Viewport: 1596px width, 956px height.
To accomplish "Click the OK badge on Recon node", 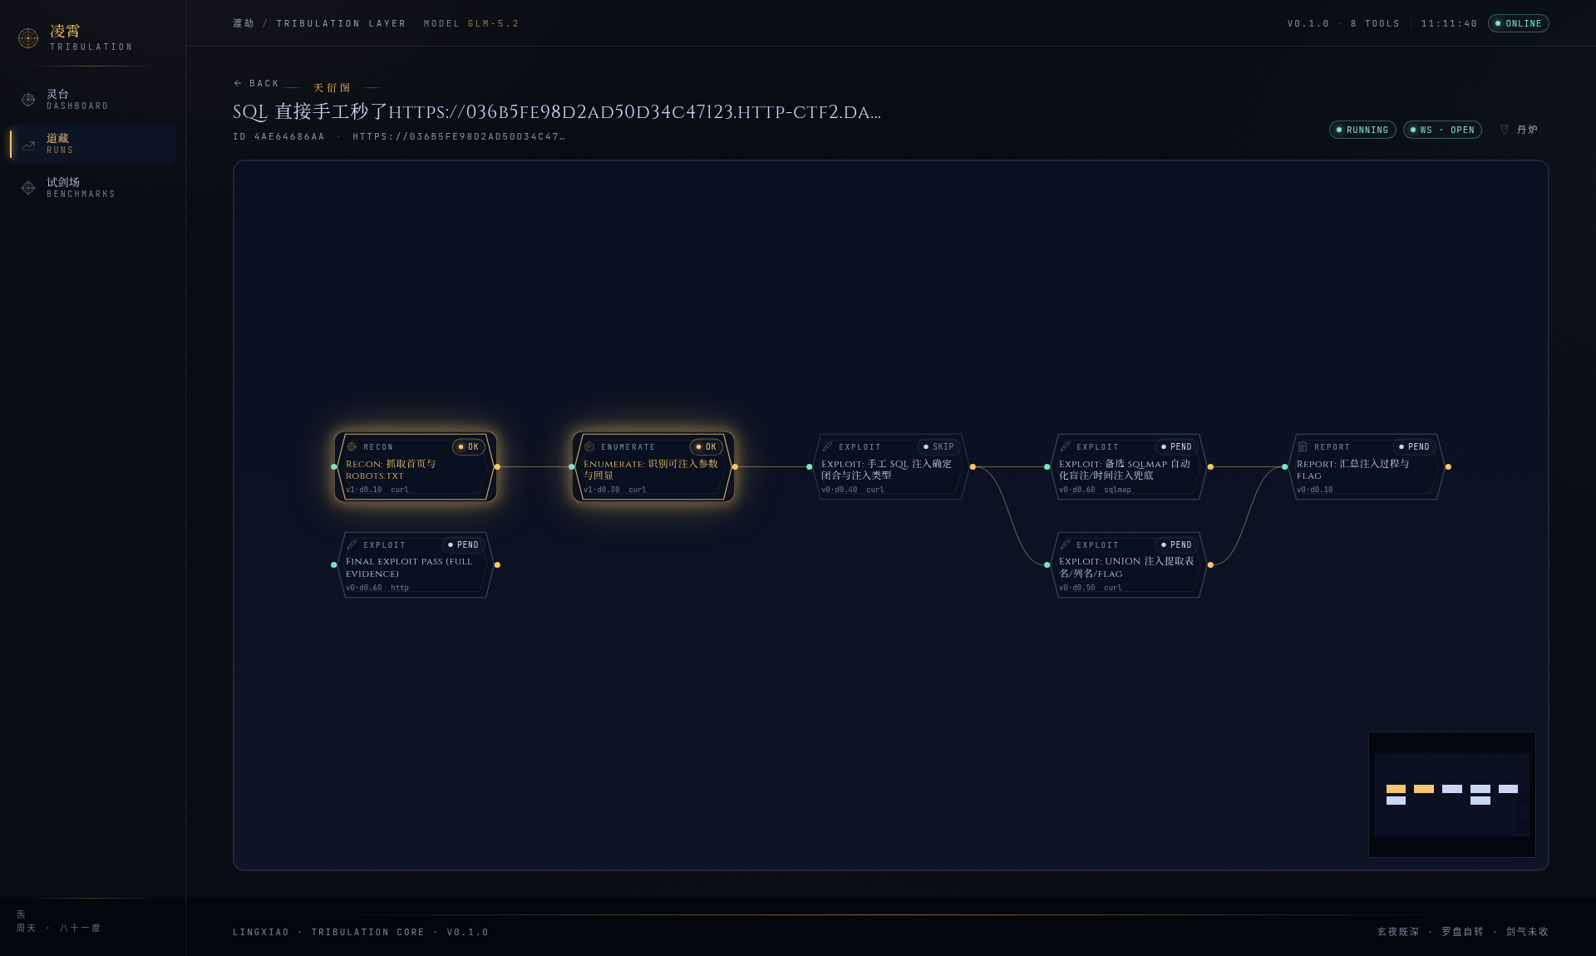I will click(469, 446).
